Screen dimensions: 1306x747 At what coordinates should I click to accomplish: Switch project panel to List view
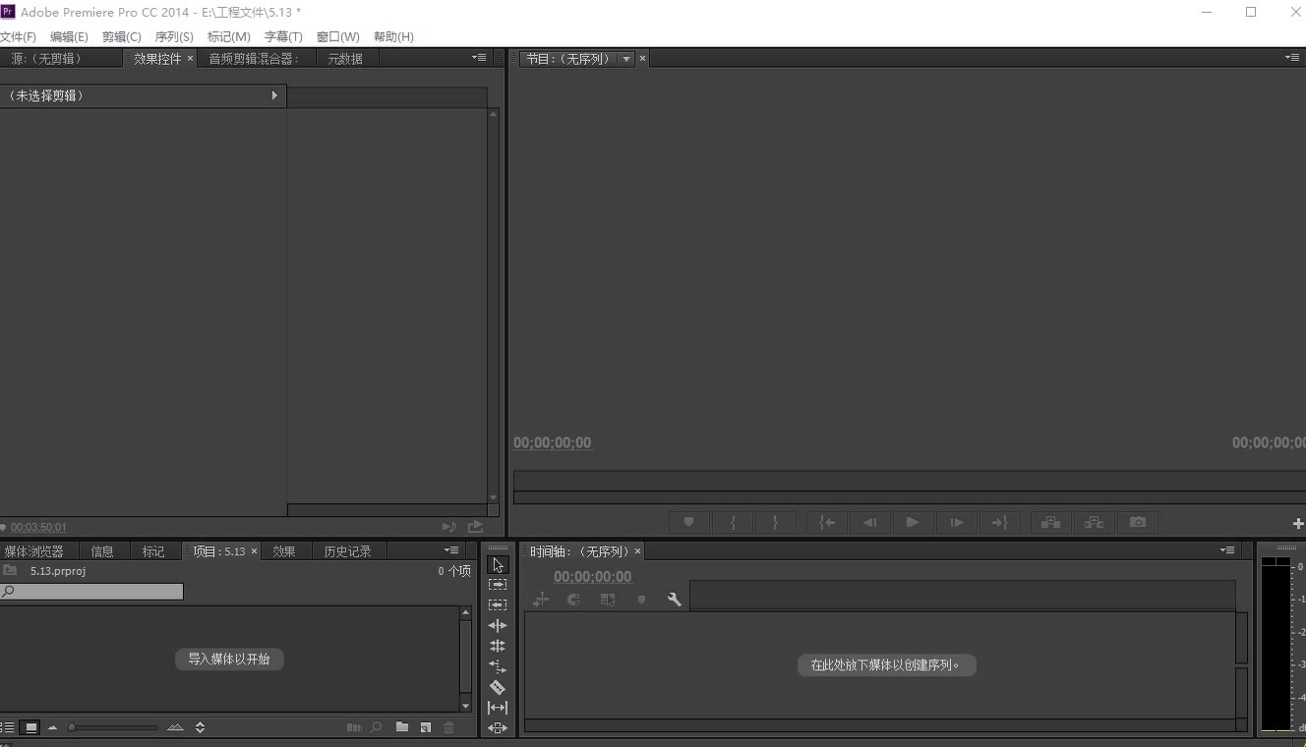[9, 727]
